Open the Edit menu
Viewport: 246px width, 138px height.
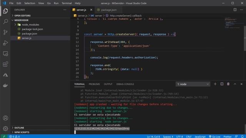click(x=19, y=3)
